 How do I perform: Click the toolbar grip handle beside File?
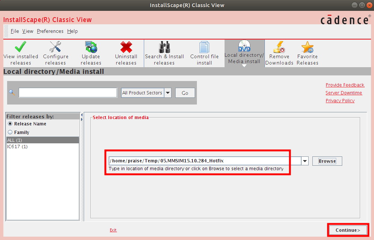tap(6, 31)
